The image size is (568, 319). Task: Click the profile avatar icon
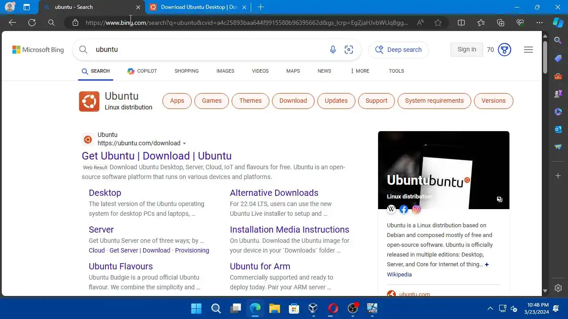pos(10,7)
